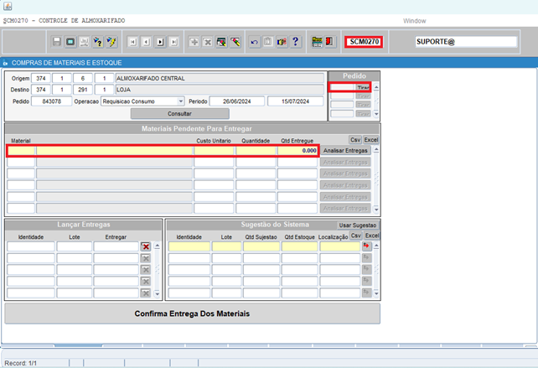Screen dimensions: 538x368
Task: Go to the previous record toolbar icon
Action: coord(147,42)
